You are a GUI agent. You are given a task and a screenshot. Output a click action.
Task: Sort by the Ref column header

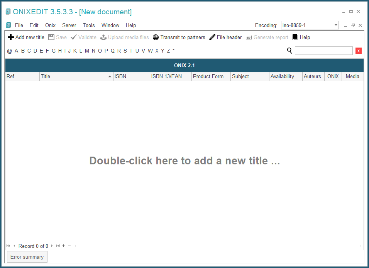22,76
